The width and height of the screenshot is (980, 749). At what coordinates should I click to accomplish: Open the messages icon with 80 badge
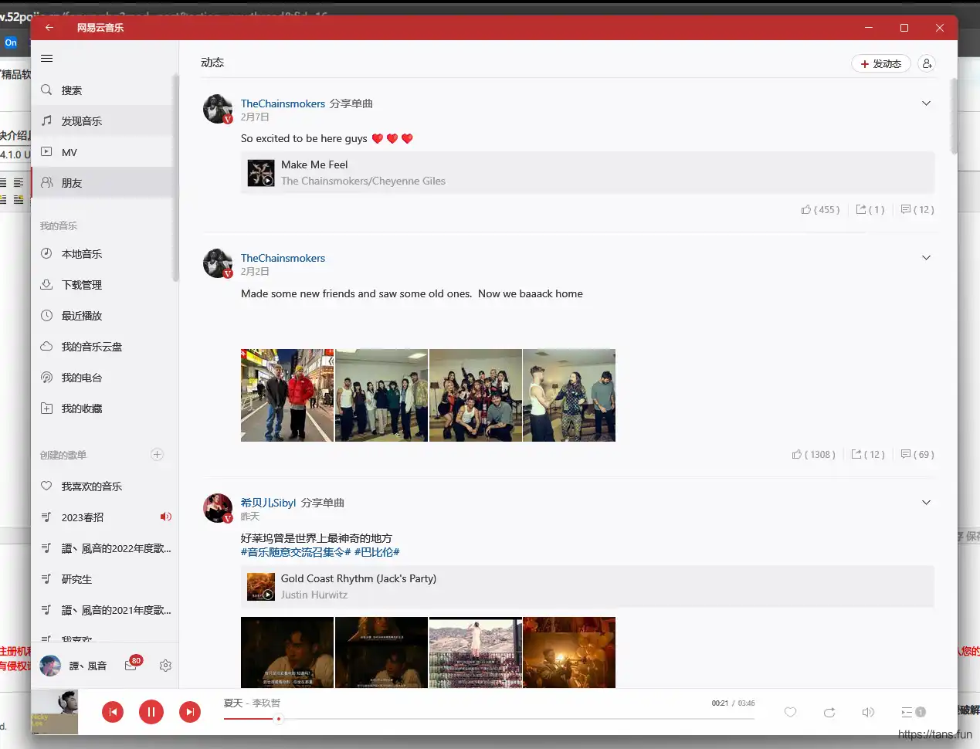[x=132, y=665]
